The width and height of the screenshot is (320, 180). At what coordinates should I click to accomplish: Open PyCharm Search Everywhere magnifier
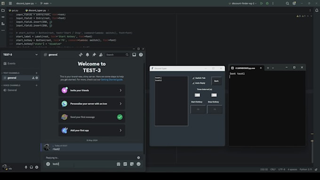pos(288,3)
